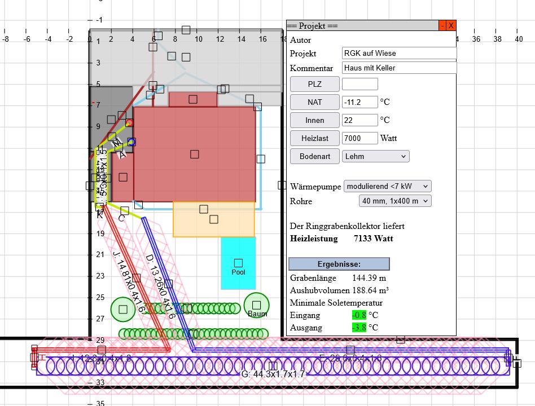Click the left unlabeled tree's handle

click(x=123, y=309)
